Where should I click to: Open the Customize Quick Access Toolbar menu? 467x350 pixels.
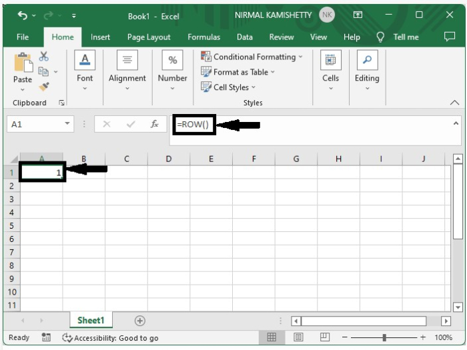tap(74, 16)
